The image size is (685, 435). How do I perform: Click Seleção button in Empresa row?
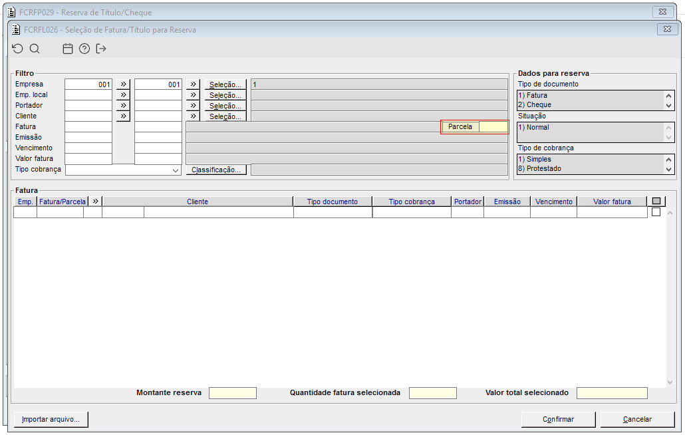225,84
